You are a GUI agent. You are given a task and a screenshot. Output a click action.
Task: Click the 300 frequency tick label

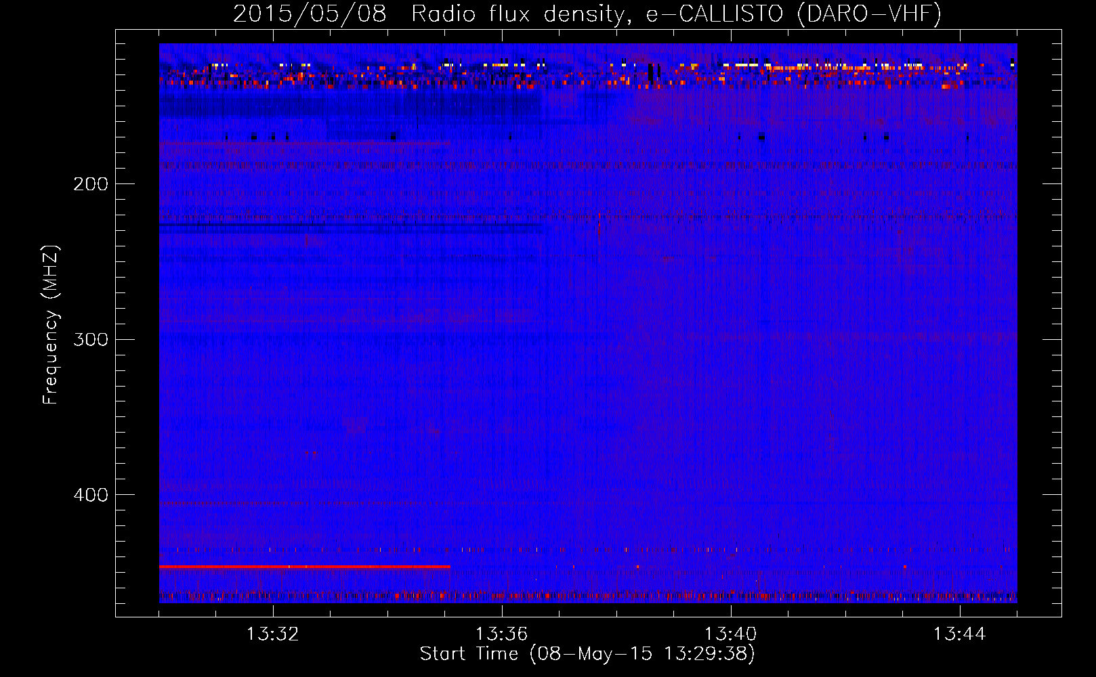point(90,339)
